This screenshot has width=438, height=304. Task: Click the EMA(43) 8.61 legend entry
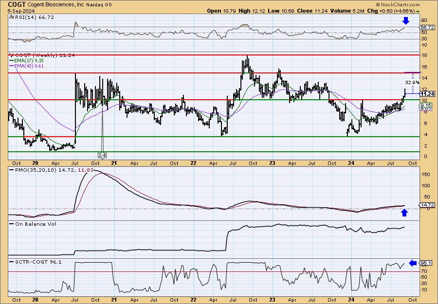click(30, 66)
